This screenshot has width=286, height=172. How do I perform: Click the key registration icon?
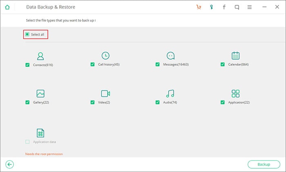211,7
